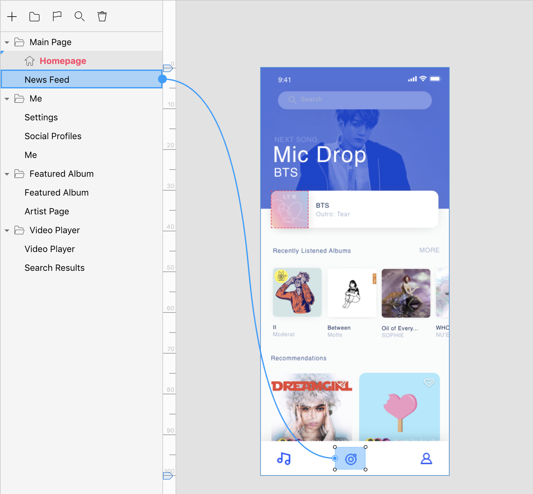Open the Me page under Me folder
The height and width of the screenshot is (494, 533).
(82, 155)
